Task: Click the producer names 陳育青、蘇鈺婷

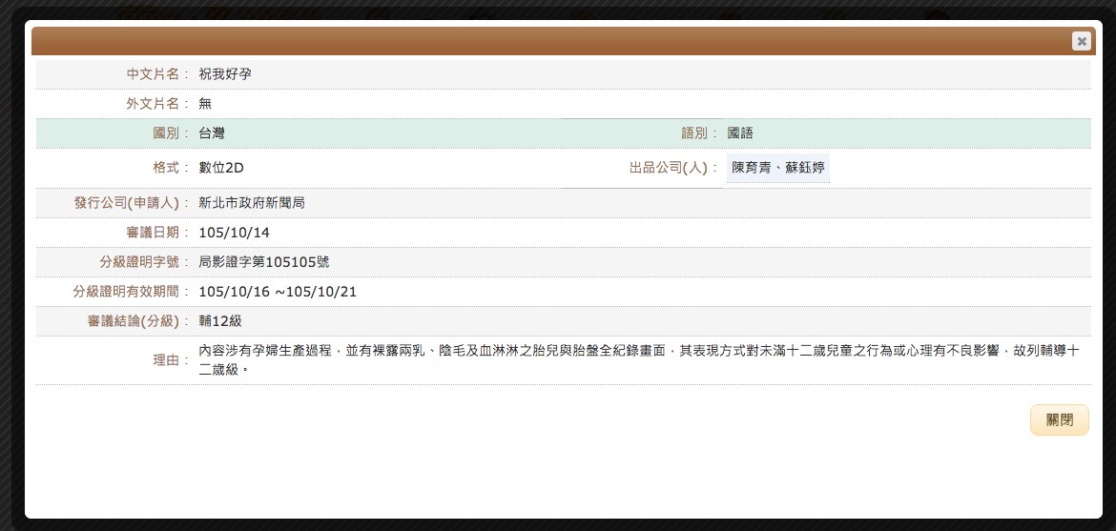Action: point(777,168)
